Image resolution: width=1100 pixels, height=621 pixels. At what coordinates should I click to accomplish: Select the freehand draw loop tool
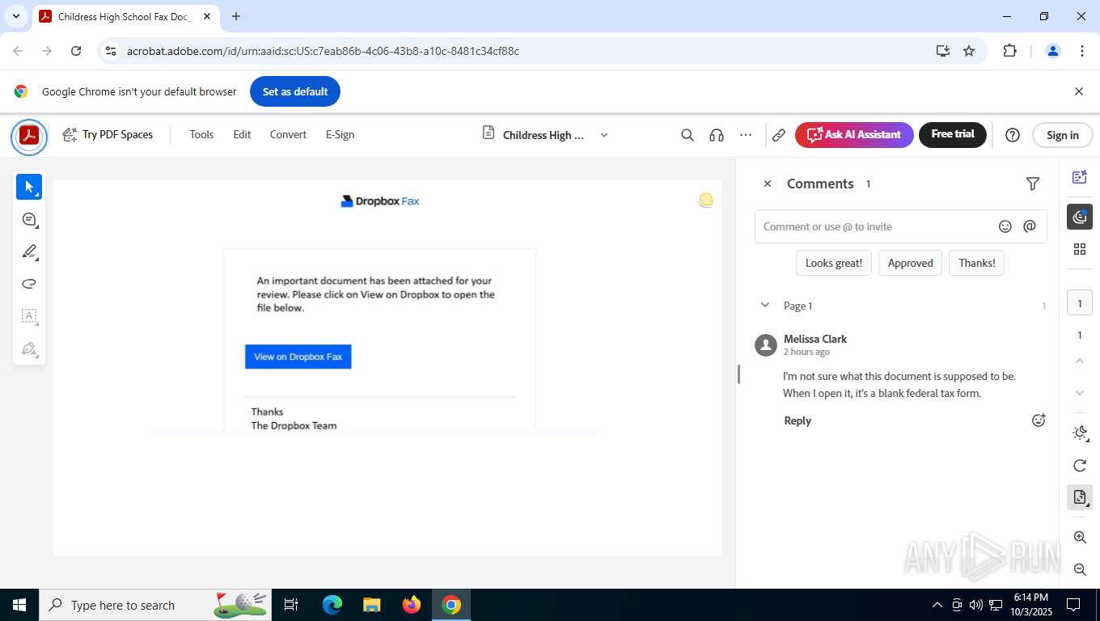tap(29, 284)
